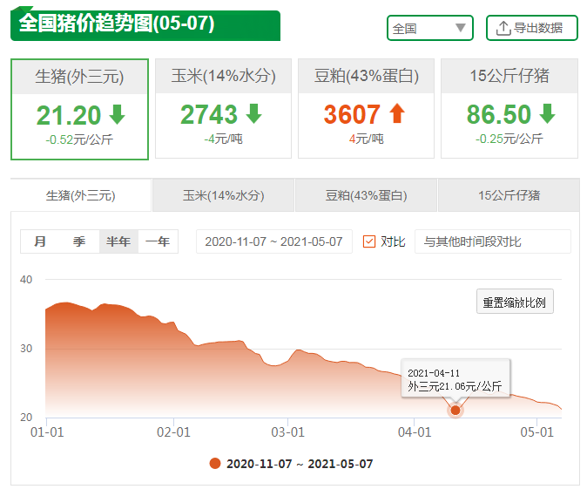Image resolution: width=587 pixels, height=496 pixels.
Task: Click the down arrow beside 2743
Action: point(253,113)
